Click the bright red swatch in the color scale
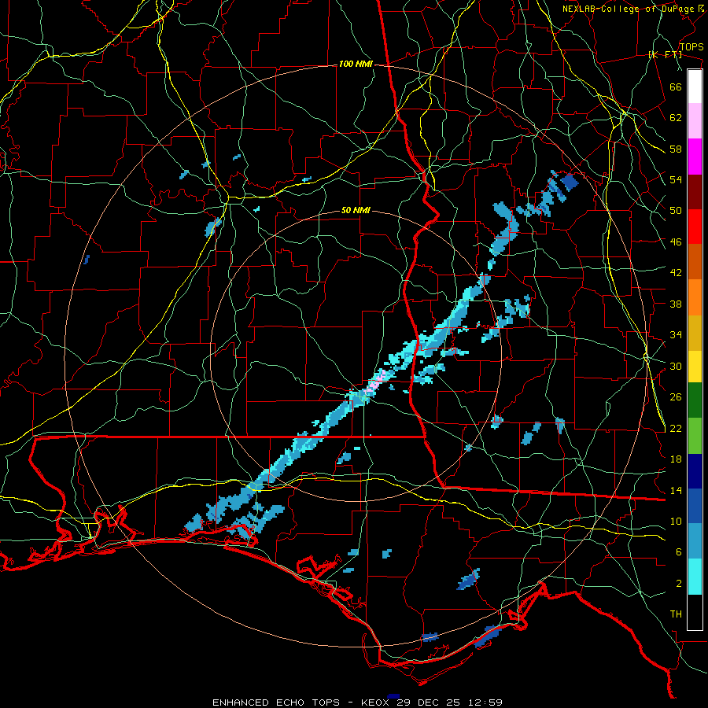This screenshot has width=708, height=708. [695, 227]
